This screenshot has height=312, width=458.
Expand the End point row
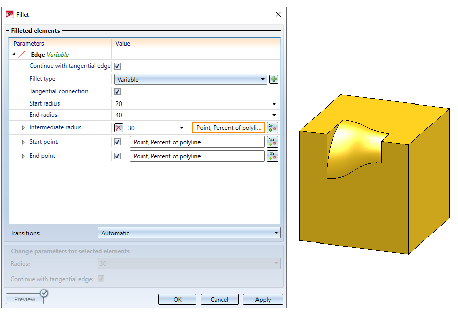pyautogui.click(x=23, y=156)
